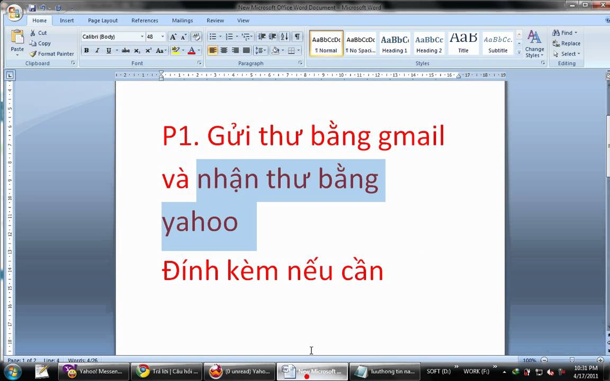Open the Select dropdown
The height and width of the screenshot is (381, 610).
(x=567, y=53)
